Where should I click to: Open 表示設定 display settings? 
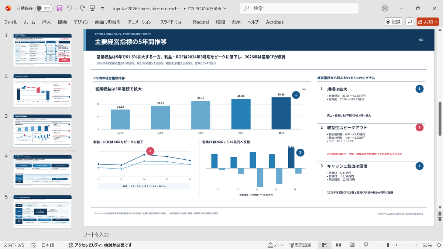[300, 245]
